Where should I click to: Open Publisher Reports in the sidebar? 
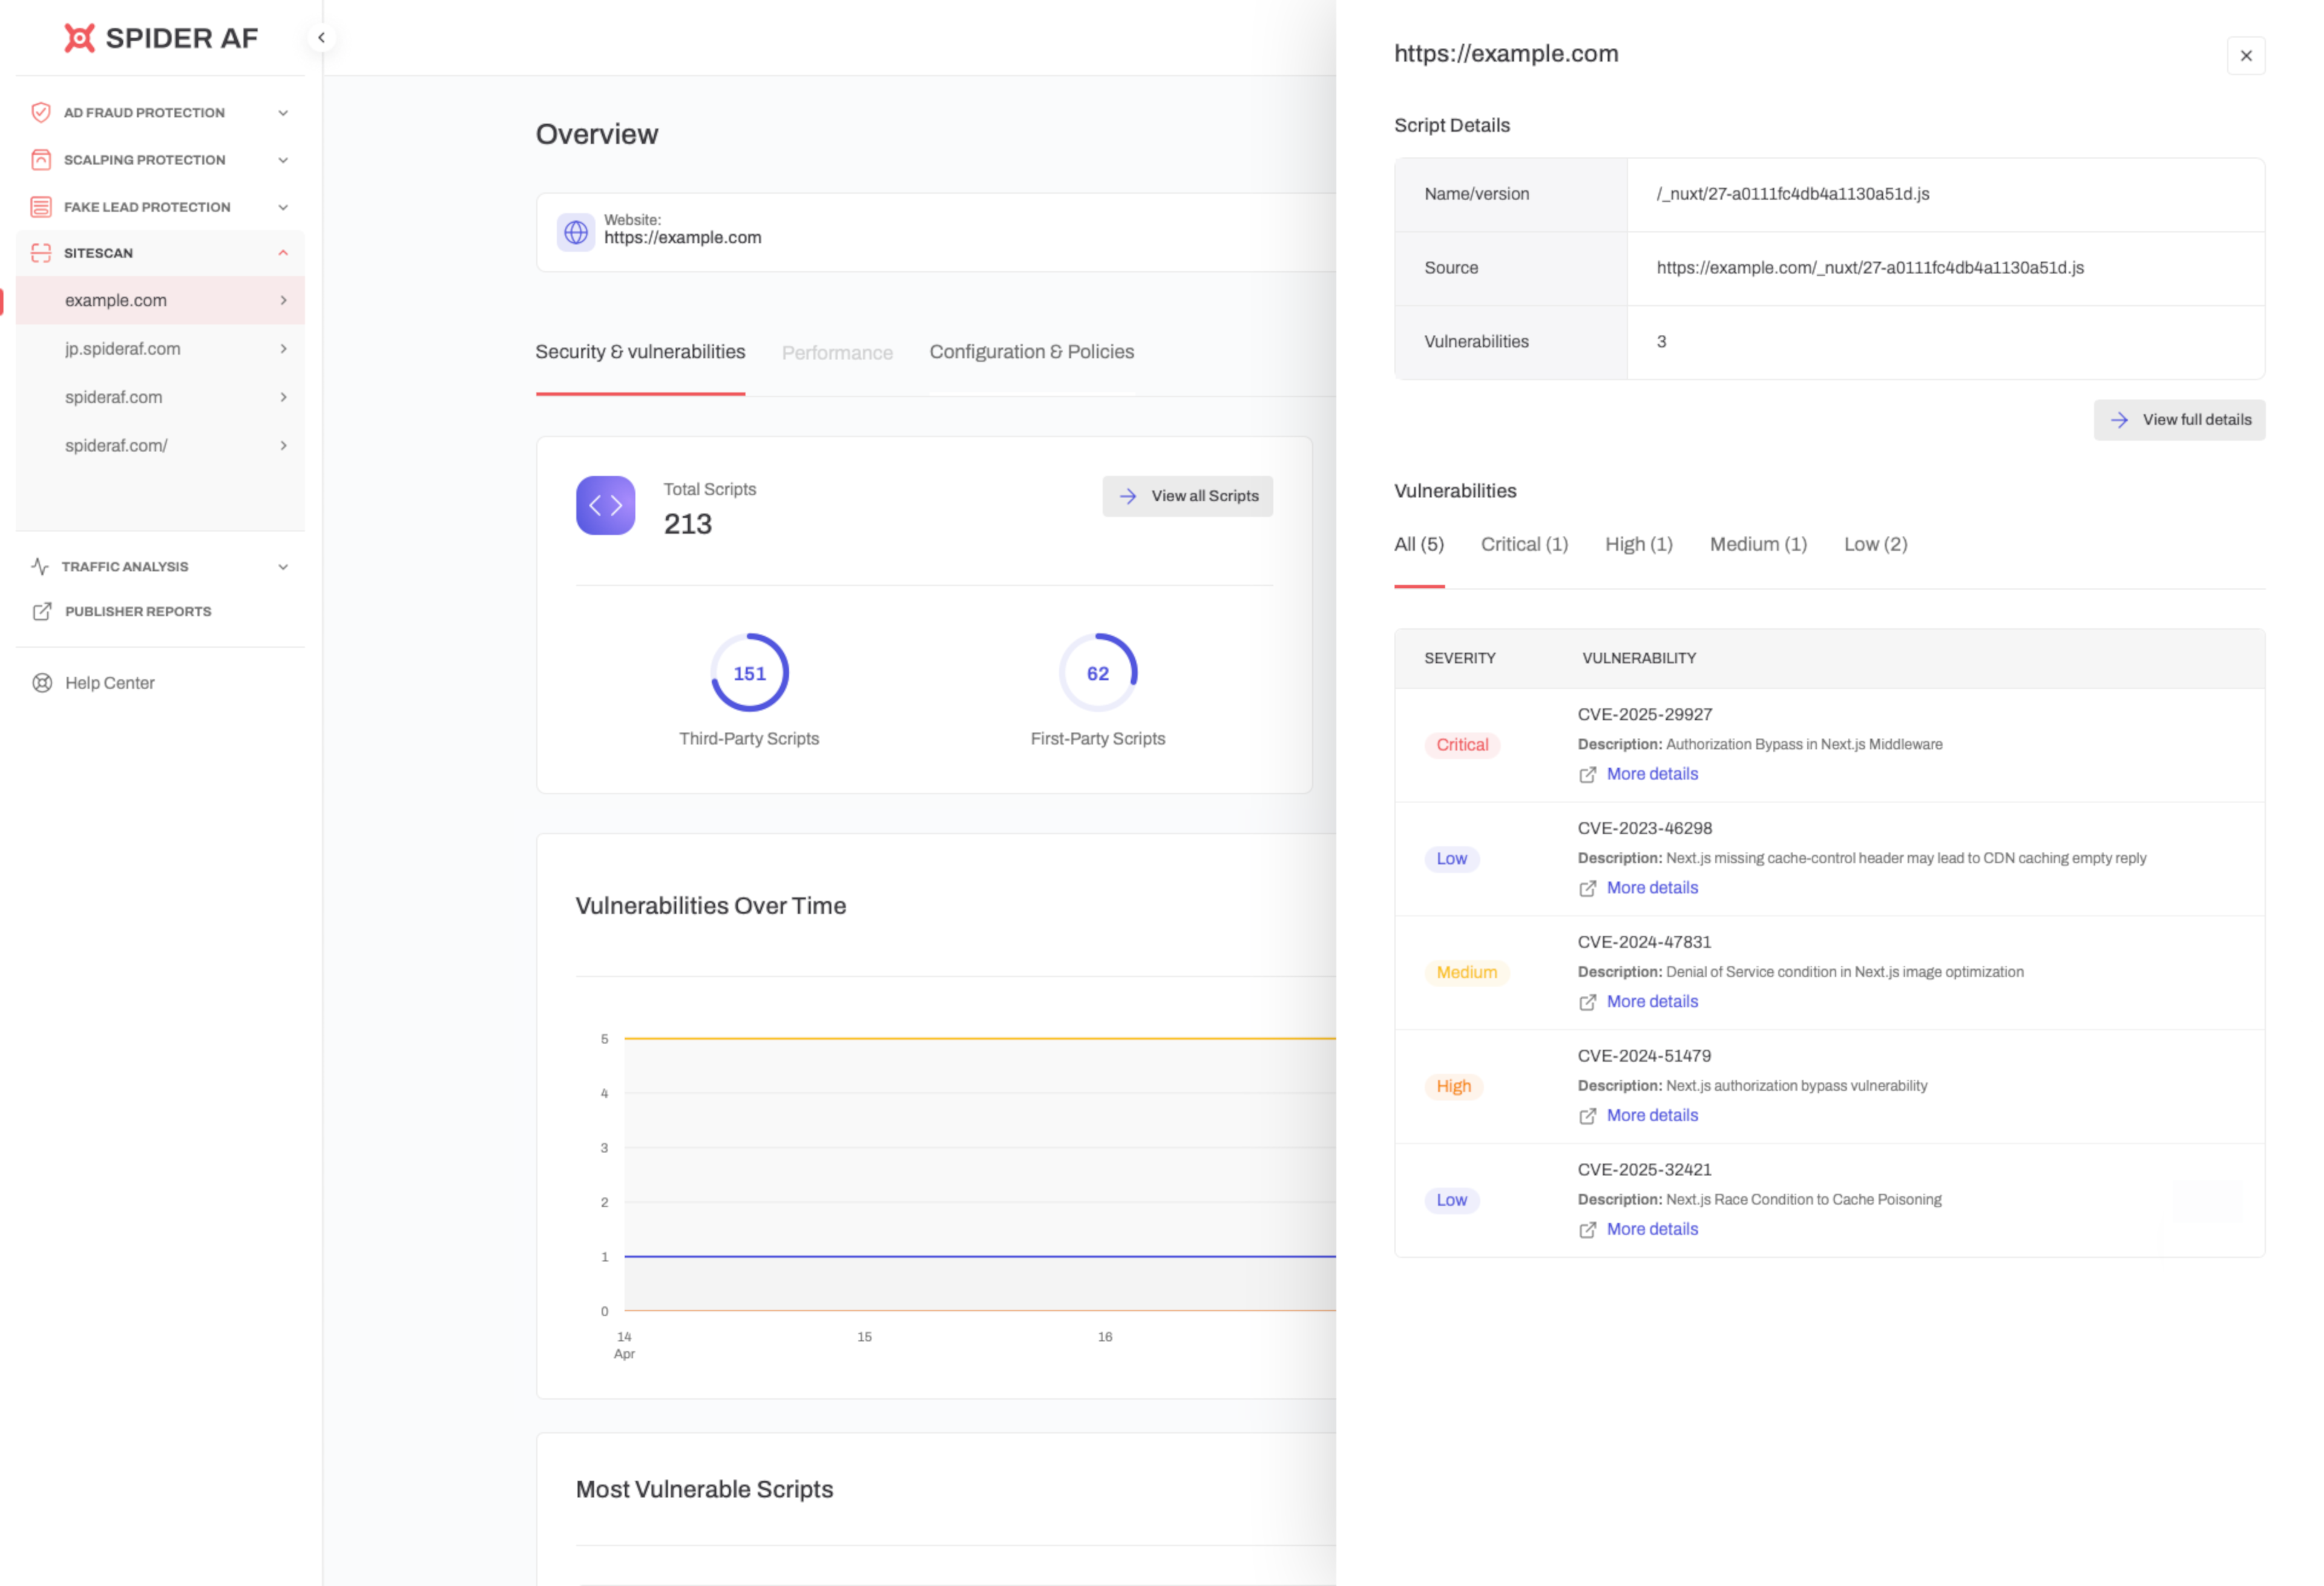click(138, 611)
